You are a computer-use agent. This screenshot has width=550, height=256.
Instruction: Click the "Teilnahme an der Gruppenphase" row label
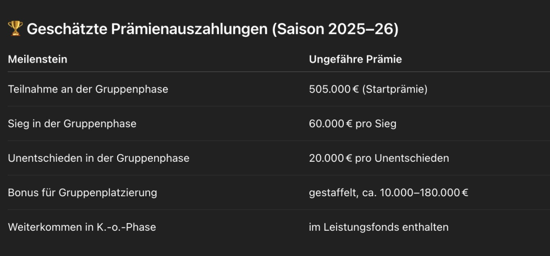click(88, 89)
